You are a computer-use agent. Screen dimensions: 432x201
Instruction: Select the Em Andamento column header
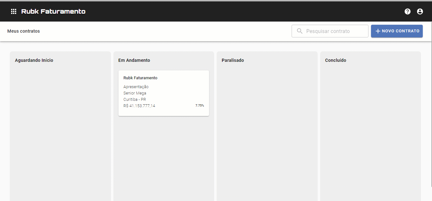coord(134,60)
